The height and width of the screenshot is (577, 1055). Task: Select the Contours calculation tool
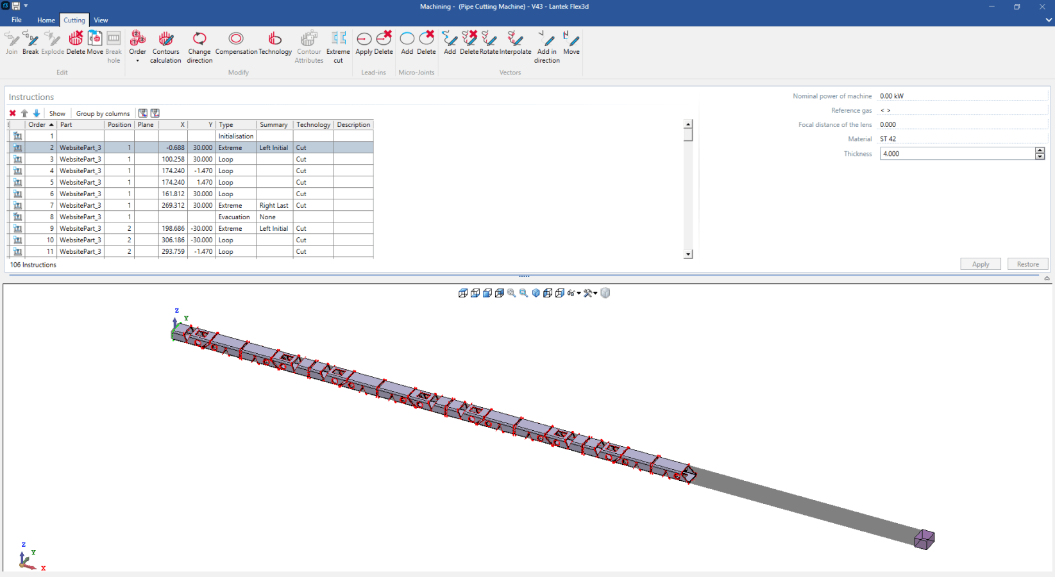click(165, 47)
